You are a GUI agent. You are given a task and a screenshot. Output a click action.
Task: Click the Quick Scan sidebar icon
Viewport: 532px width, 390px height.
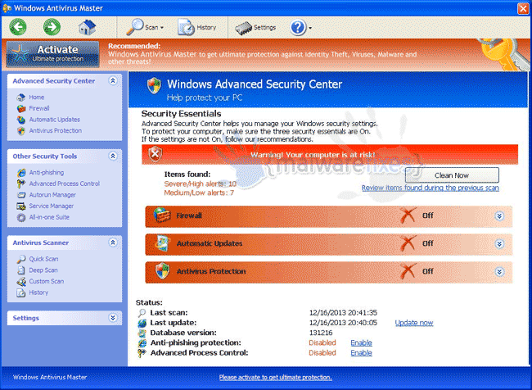click(x=21, y=259)
